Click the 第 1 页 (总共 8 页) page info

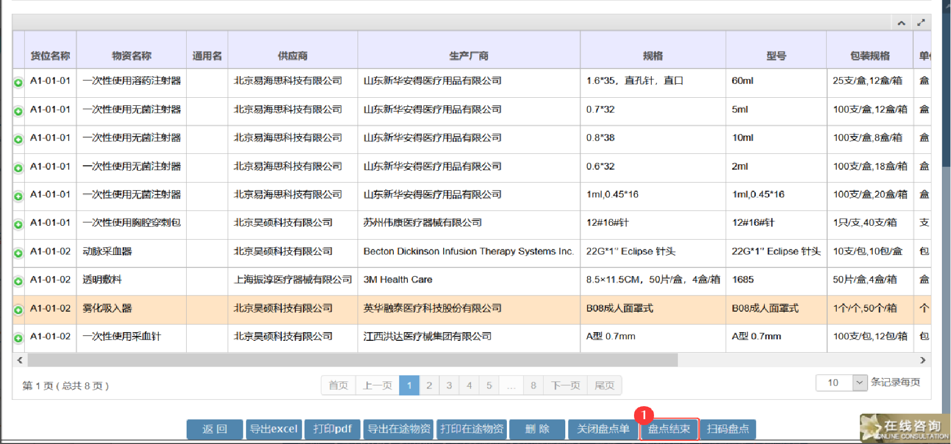point(65,386)
